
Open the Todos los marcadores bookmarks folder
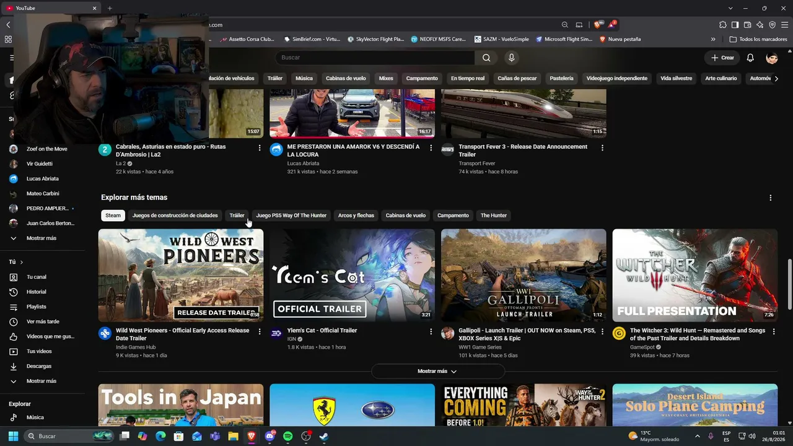(x=758, y=39)
